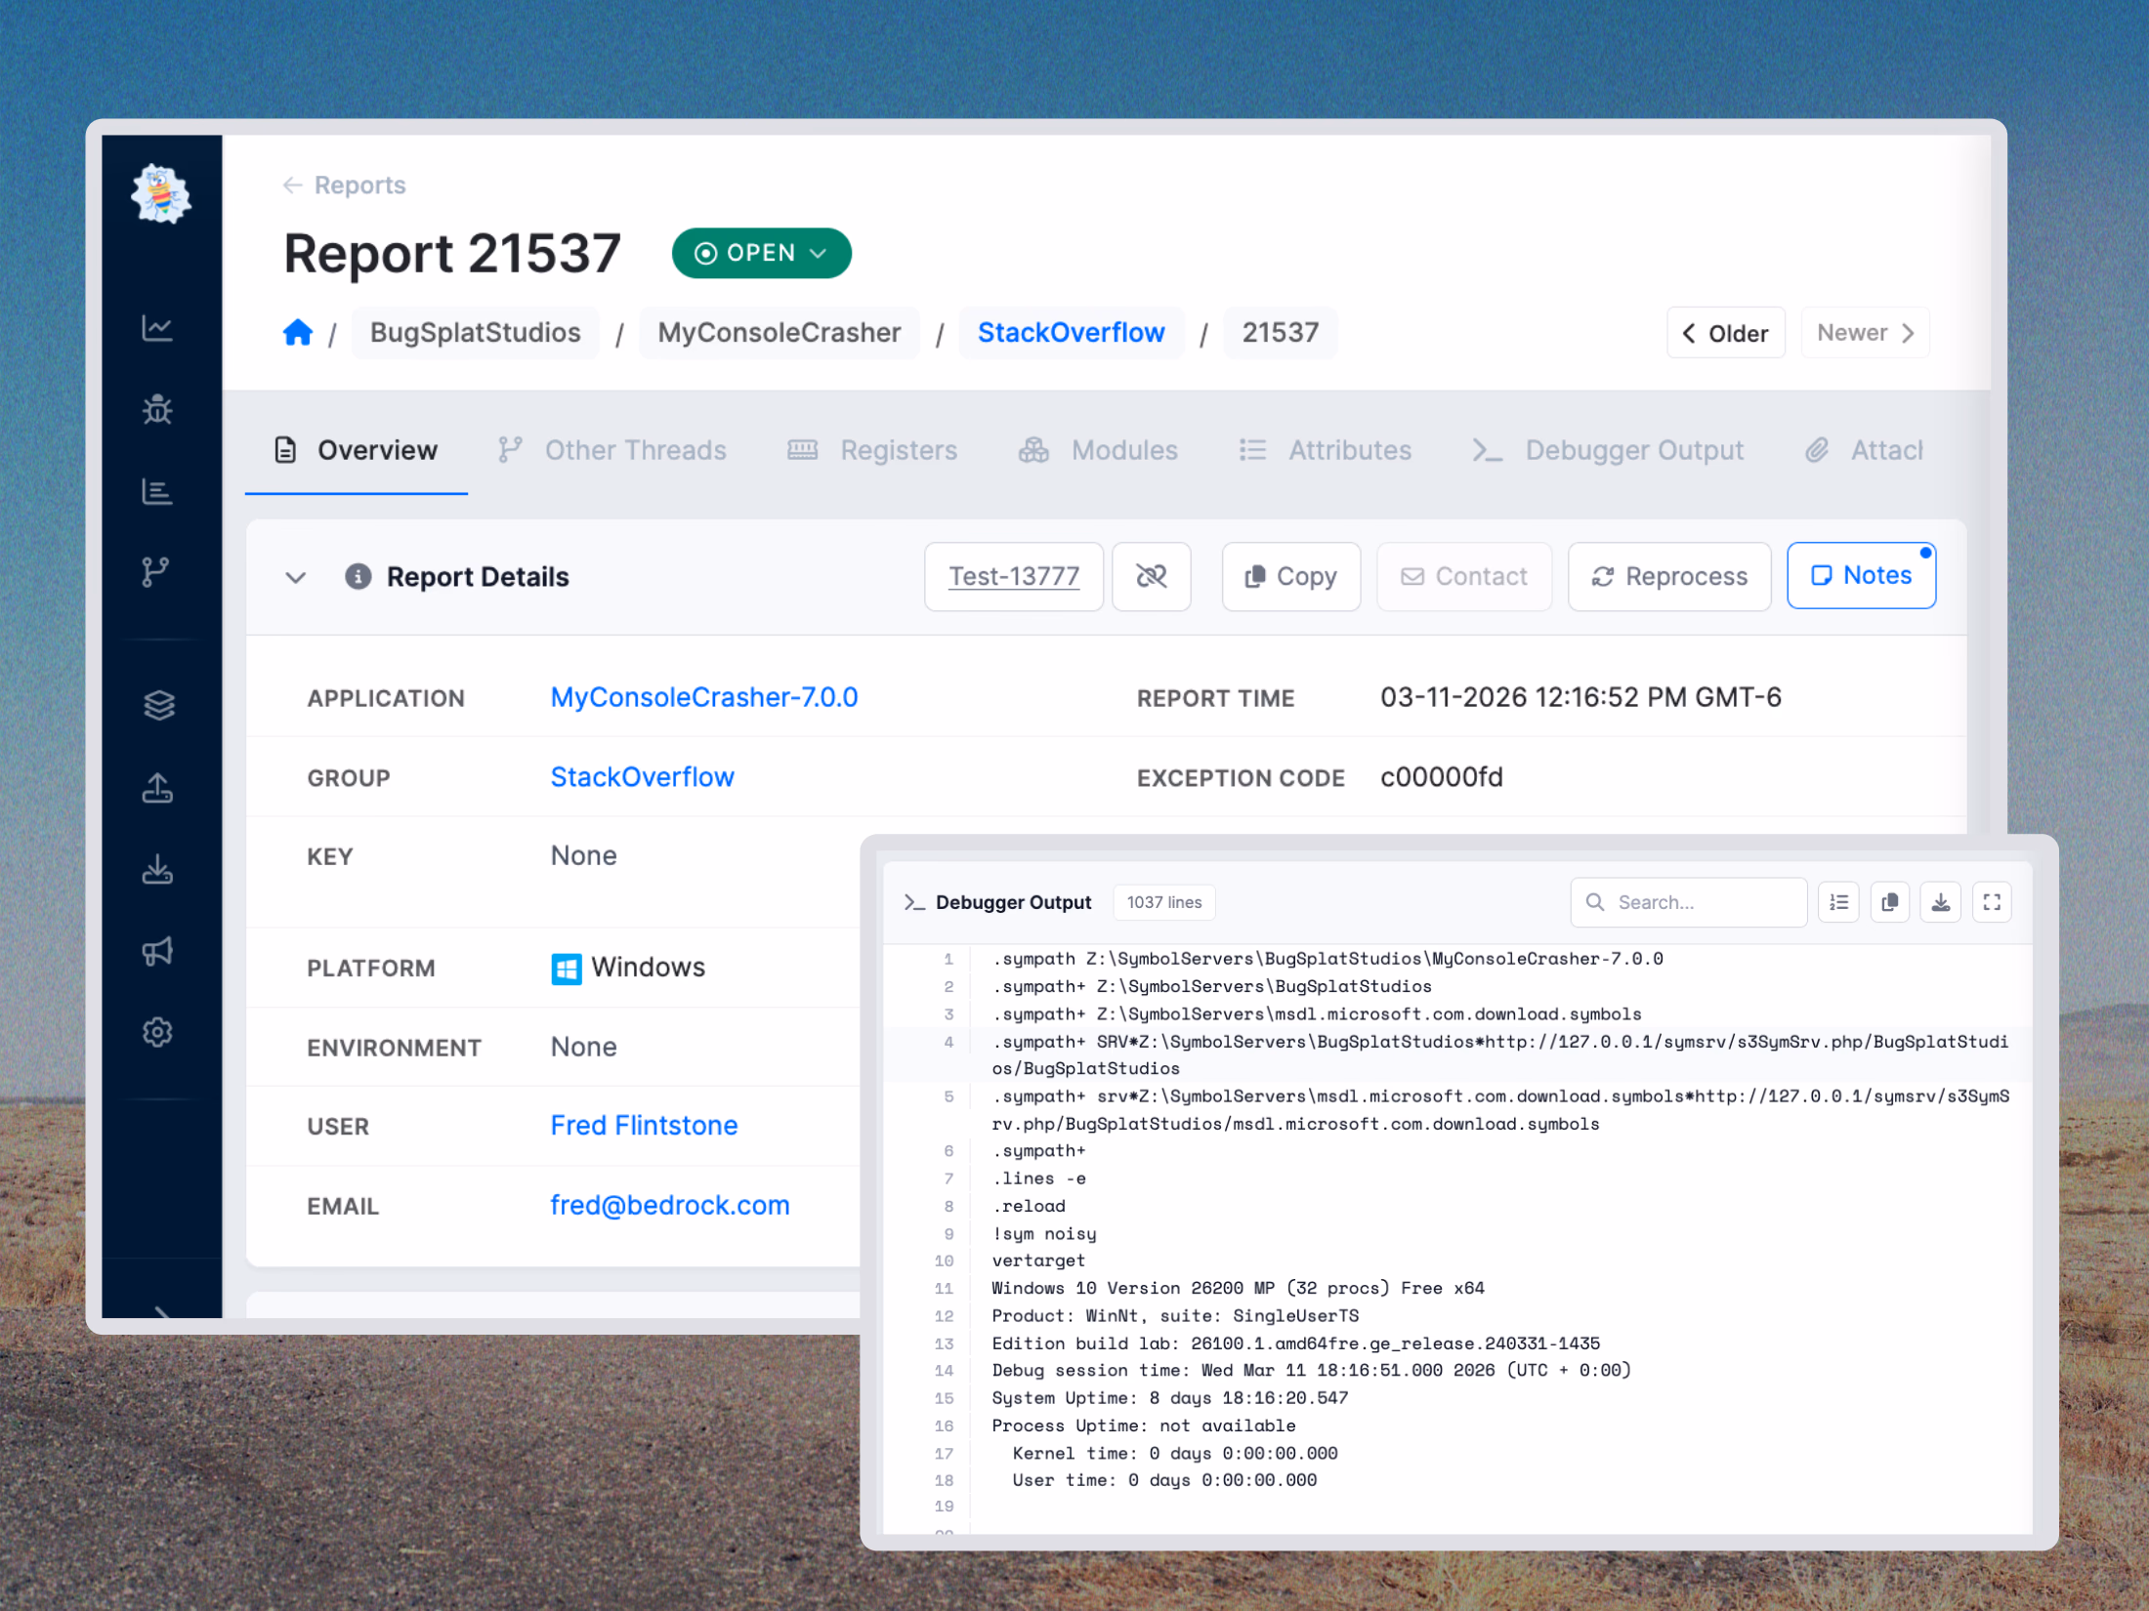Open the Fred Flintstone user link
Screen dimensions: 2149x1611
pyautogui.click(x=645, y=1126)
